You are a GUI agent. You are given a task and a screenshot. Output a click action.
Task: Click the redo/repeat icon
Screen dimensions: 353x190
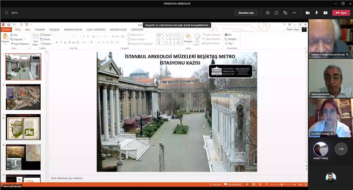21,24
